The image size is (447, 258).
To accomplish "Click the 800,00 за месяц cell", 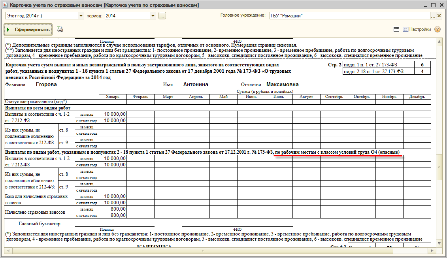I will [113, 209].
